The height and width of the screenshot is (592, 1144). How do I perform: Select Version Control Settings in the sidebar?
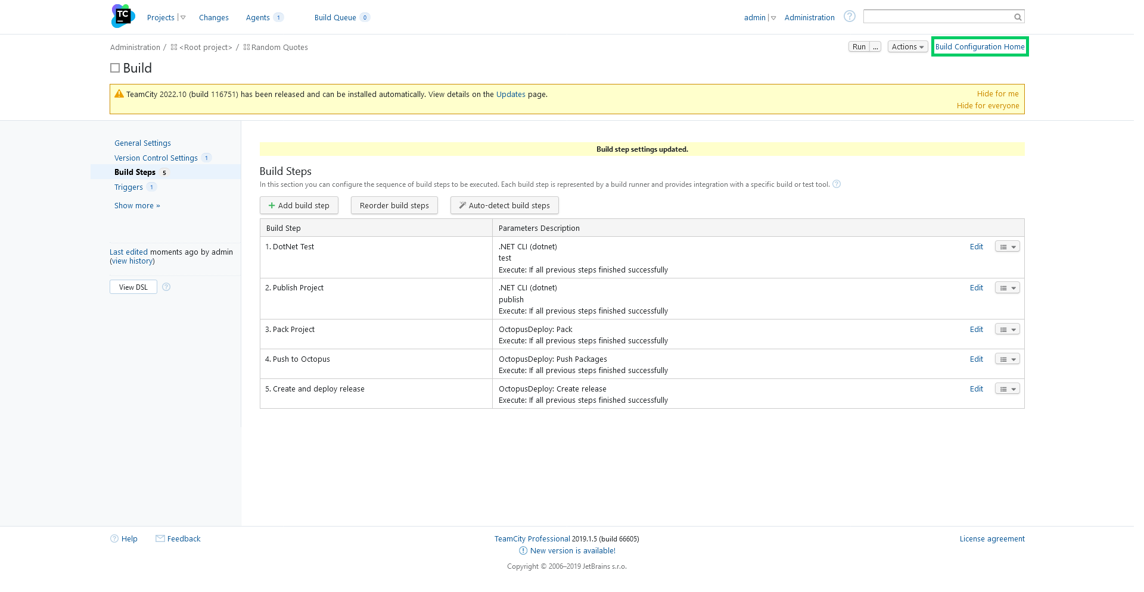click(x=156, y=158)
